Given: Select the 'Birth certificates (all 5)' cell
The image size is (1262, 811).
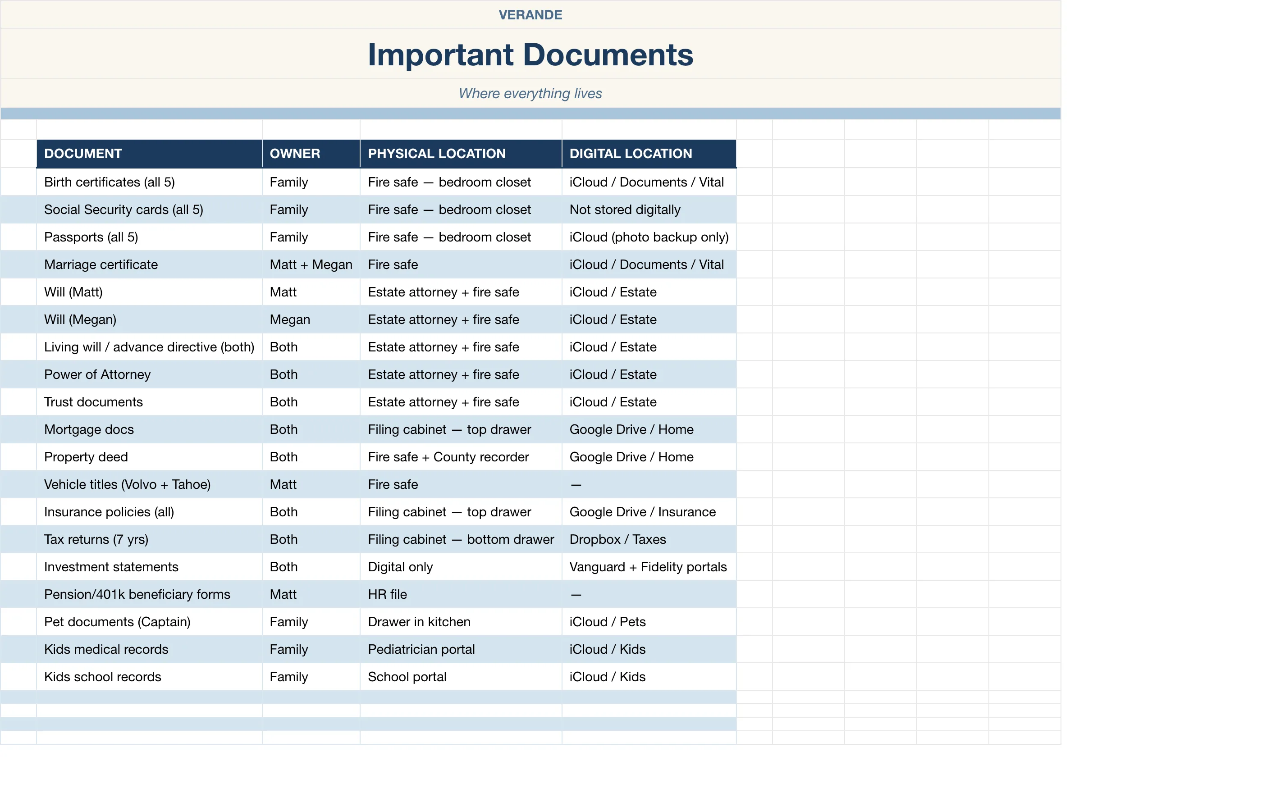Looking at the screenshot, I should click(x=150, y=182).
